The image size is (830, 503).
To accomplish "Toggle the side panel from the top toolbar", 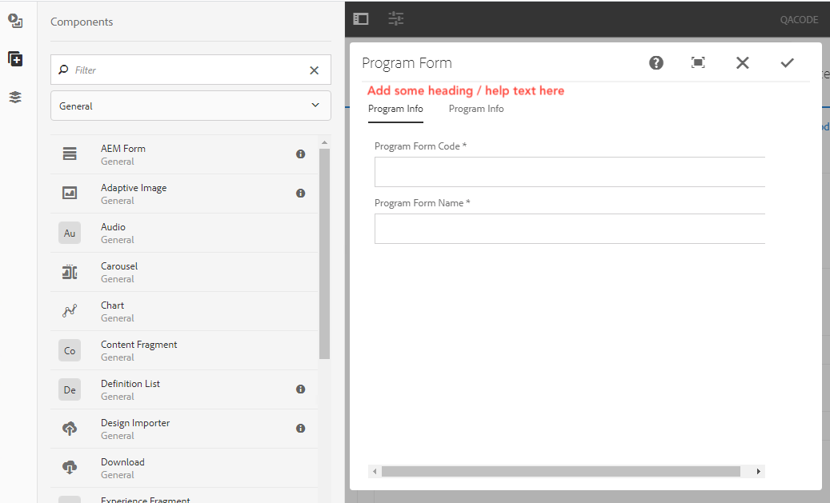I will [360, 18].
